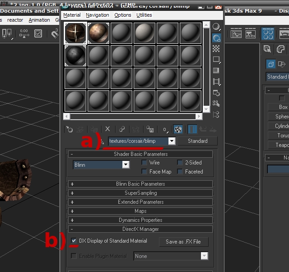This screenshot has width=289, height=272.
Task: Open the Navigation menu
Action: (x=98, y=15)
